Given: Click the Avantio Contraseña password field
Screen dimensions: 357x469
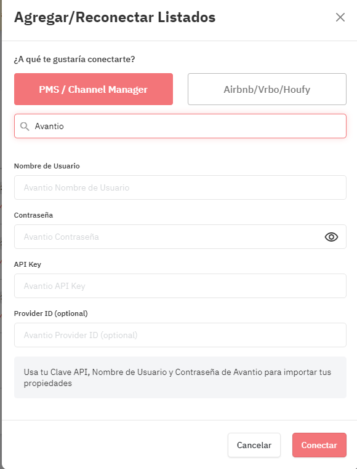Looking at the screenshot, I should click(180, 237).
